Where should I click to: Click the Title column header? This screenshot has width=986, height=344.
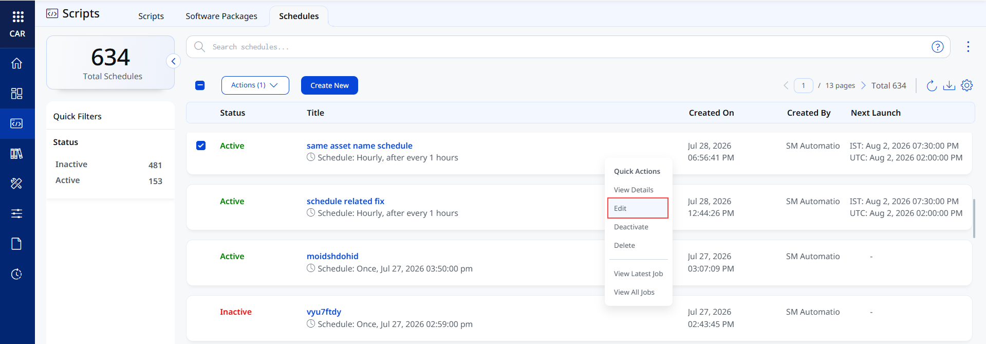pos(315,113)
